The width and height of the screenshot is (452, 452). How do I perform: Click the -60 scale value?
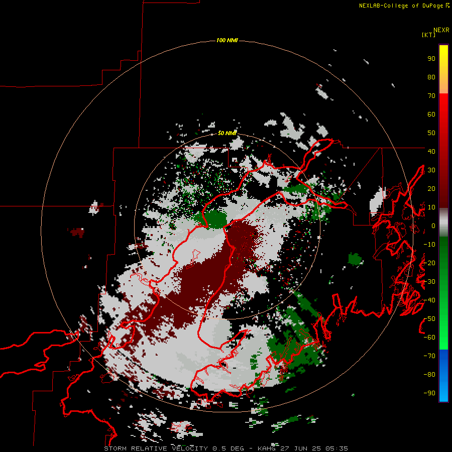pos(429,337)
